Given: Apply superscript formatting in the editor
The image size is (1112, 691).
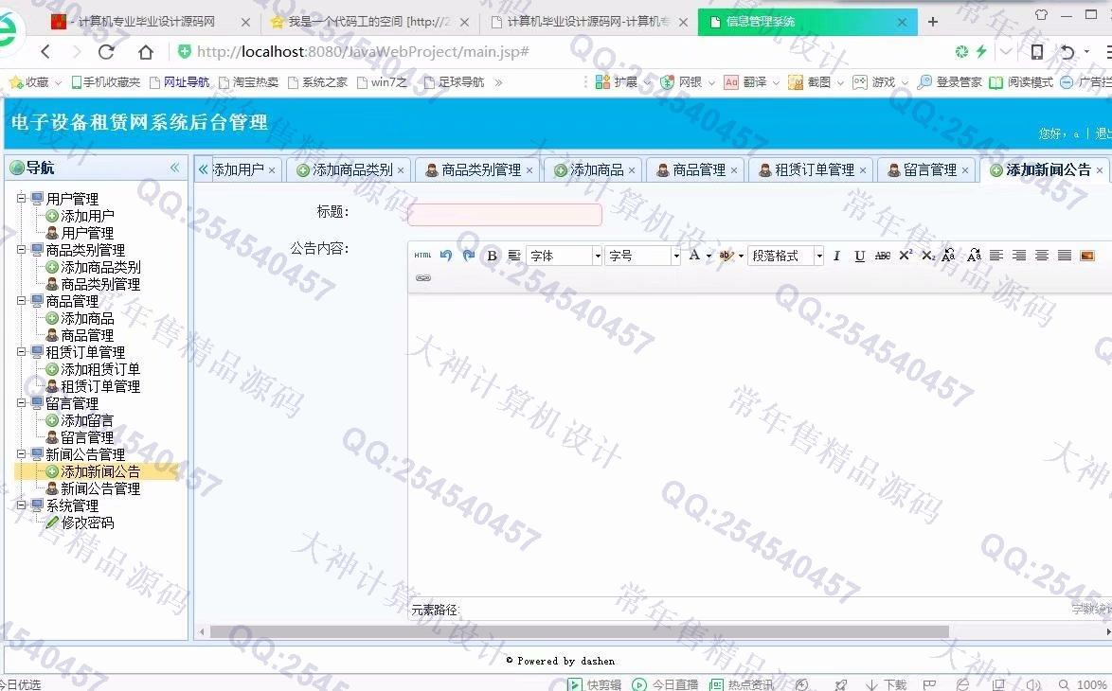Looking at the screenshot, I should point(906,256).
